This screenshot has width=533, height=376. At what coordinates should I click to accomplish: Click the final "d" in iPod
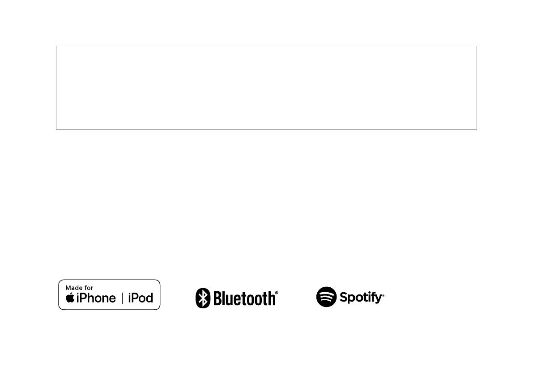[149, 298]
